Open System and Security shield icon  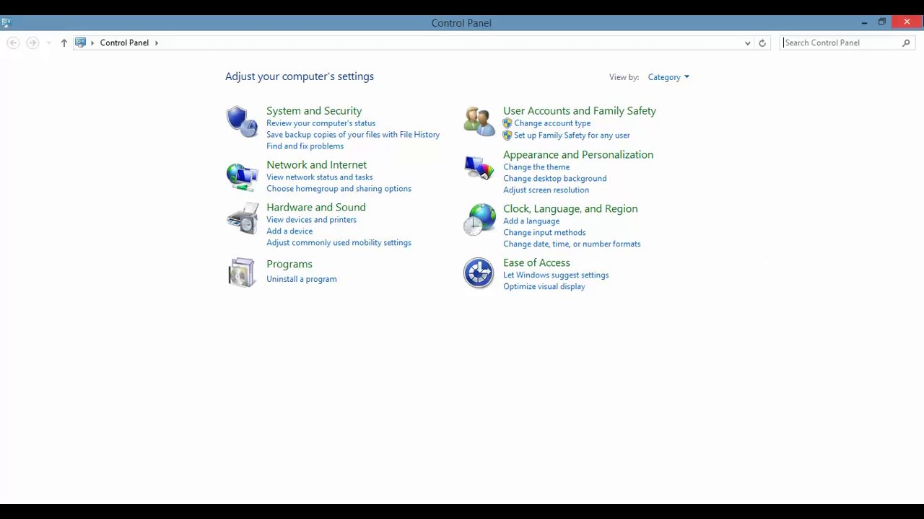241,121
